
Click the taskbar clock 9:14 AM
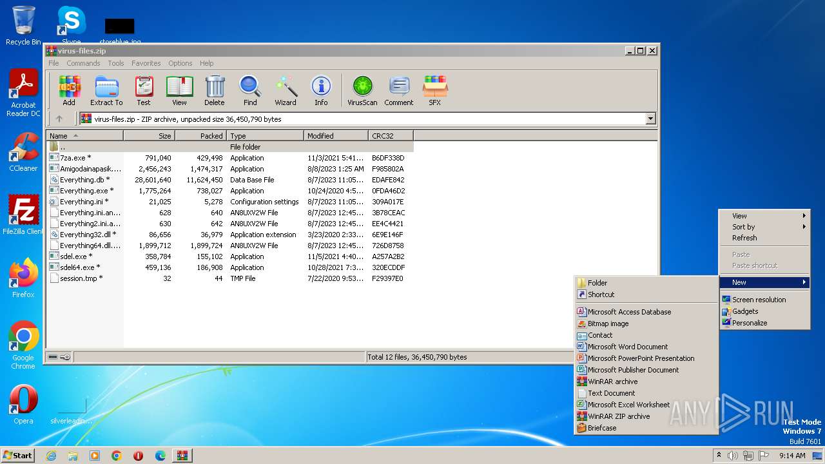coord(792,456)
